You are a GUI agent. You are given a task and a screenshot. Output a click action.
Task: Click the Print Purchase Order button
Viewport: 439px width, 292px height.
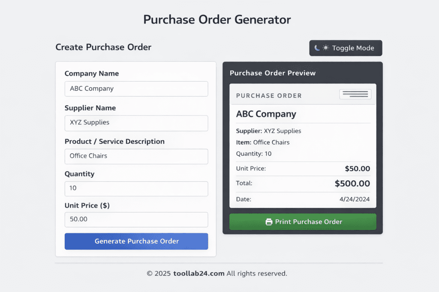303,222
